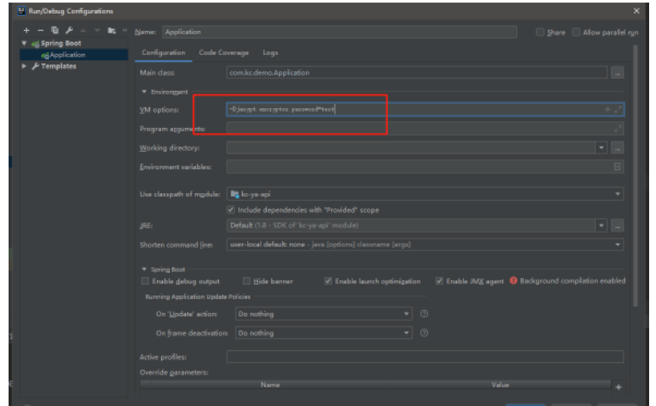Browse for Main class button
This screenshot has height=406, width=656.
(x=617, y=74)
